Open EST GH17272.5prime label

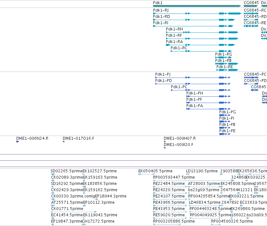coord(98,221)
